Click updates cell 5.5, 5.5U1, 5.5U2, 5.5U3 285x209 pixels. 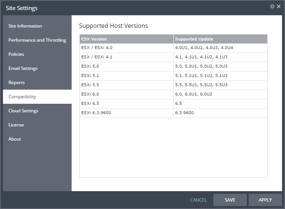220,85
